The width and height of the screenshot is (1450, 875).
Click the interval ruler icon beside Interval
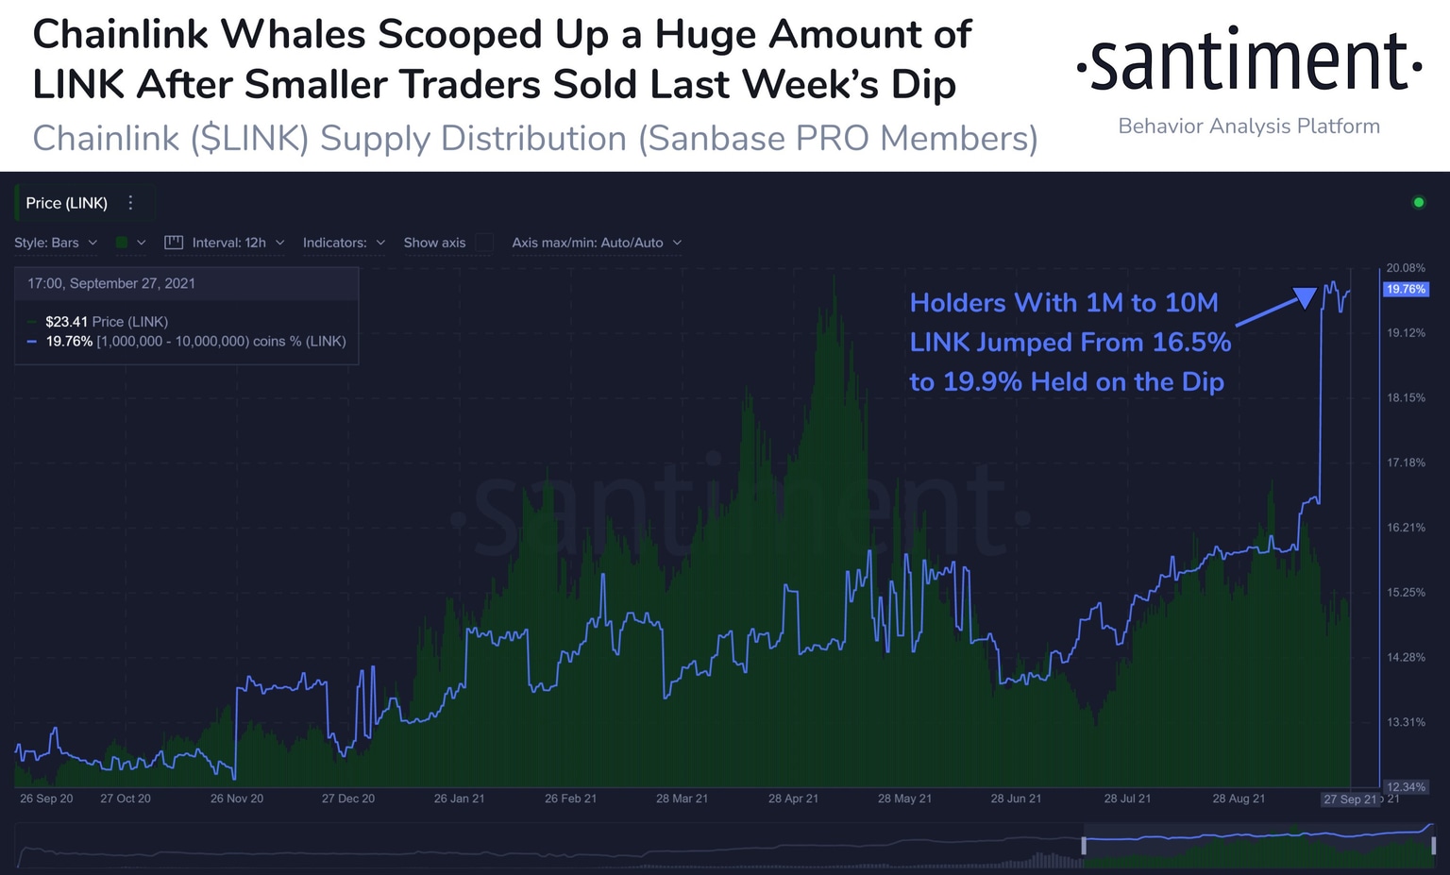(174, 243)
